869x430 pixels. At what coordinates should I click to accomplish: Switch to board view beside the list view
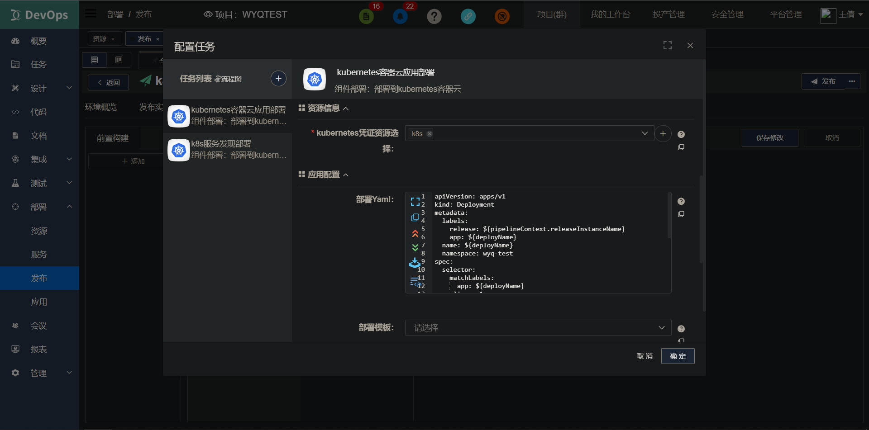pos(119,60)
